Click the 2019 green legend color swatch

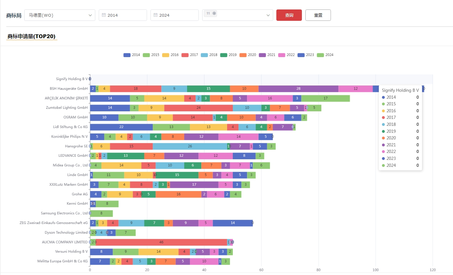(224, 55)
